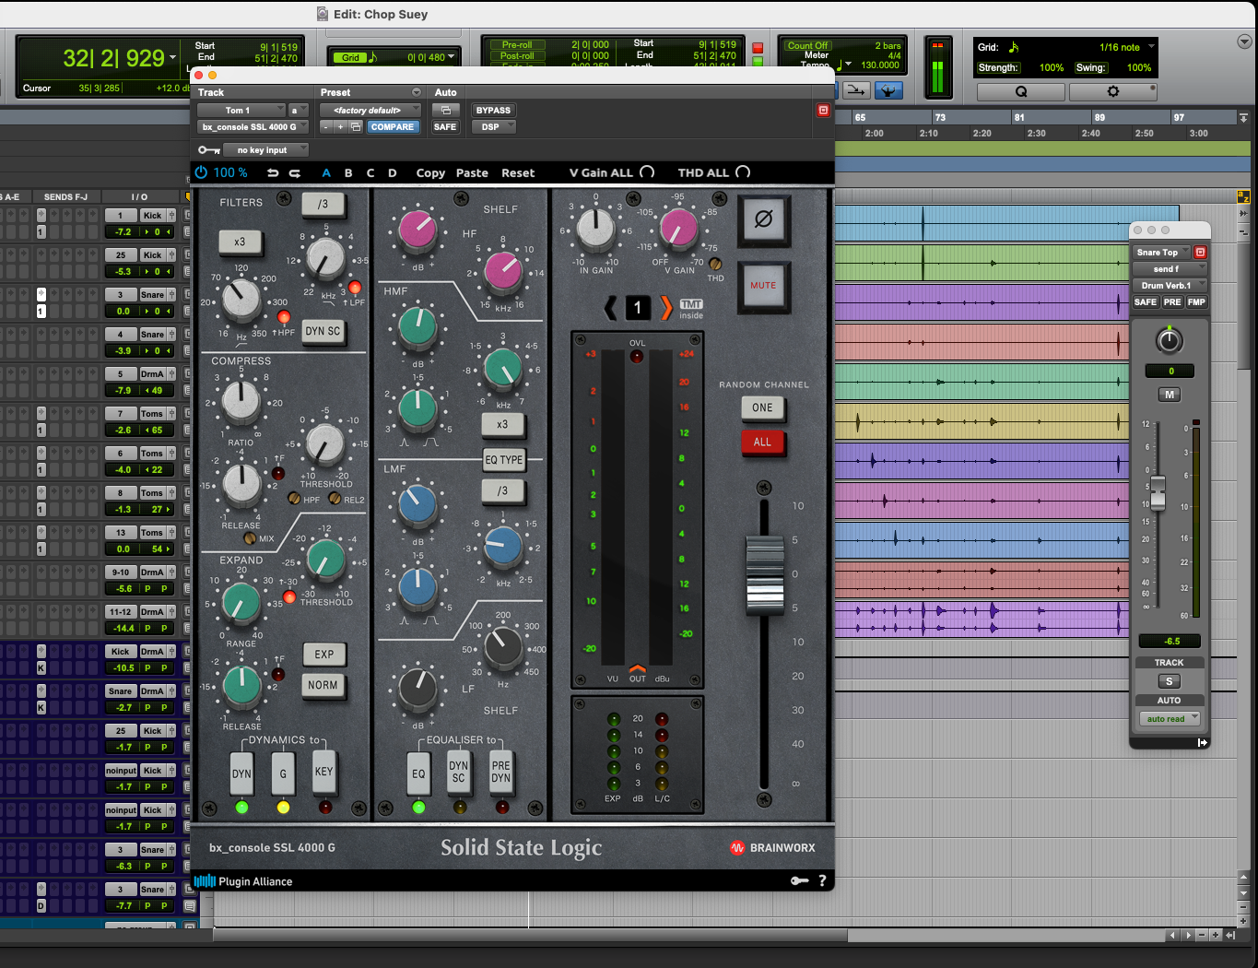Select next channel with orange right arrow
Viewport: 1258px width, 968px height.
click(665, 308)
